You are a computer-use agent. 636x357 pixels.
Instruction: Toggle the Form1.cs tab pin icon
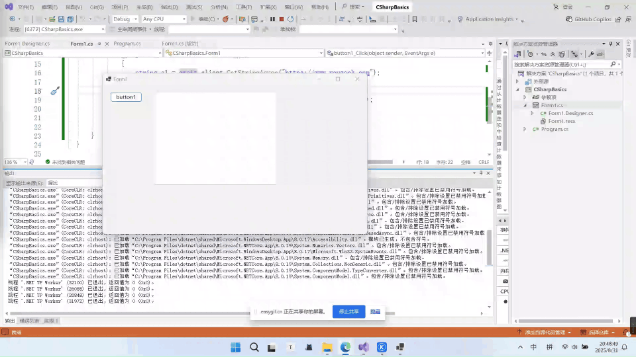point(99,44)
